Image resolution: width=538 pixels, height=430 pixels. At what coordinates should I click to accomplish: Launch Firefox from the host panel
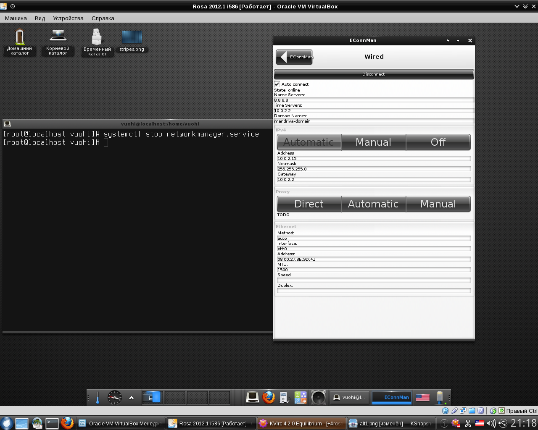pos(67,423)
